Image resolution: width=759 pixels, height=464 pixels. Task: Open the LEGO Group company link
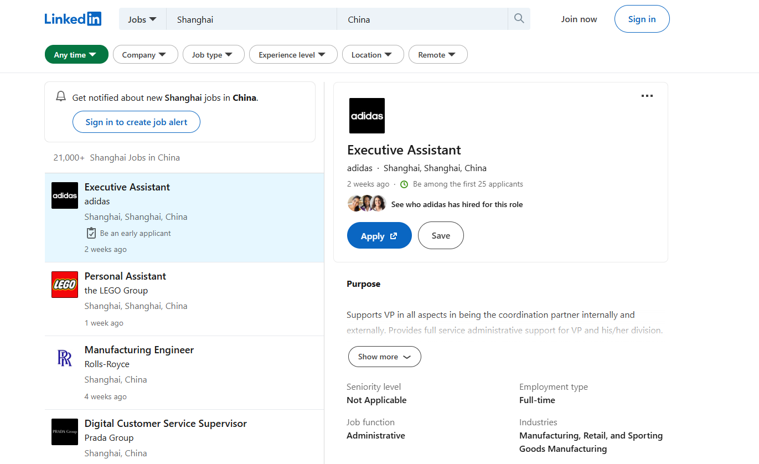click(x=116, y=290)
